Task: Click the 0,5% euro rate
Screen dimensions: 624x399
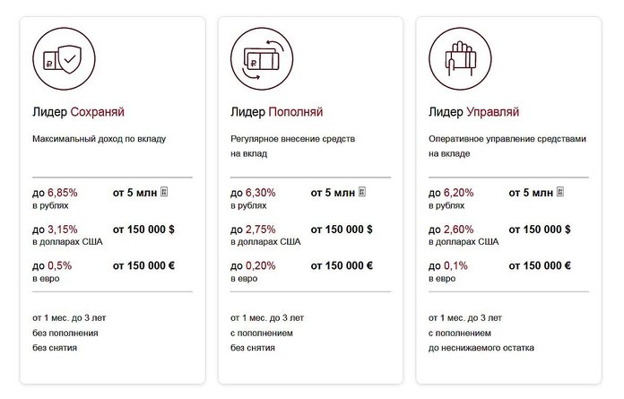Action: (x=60, y=265)
